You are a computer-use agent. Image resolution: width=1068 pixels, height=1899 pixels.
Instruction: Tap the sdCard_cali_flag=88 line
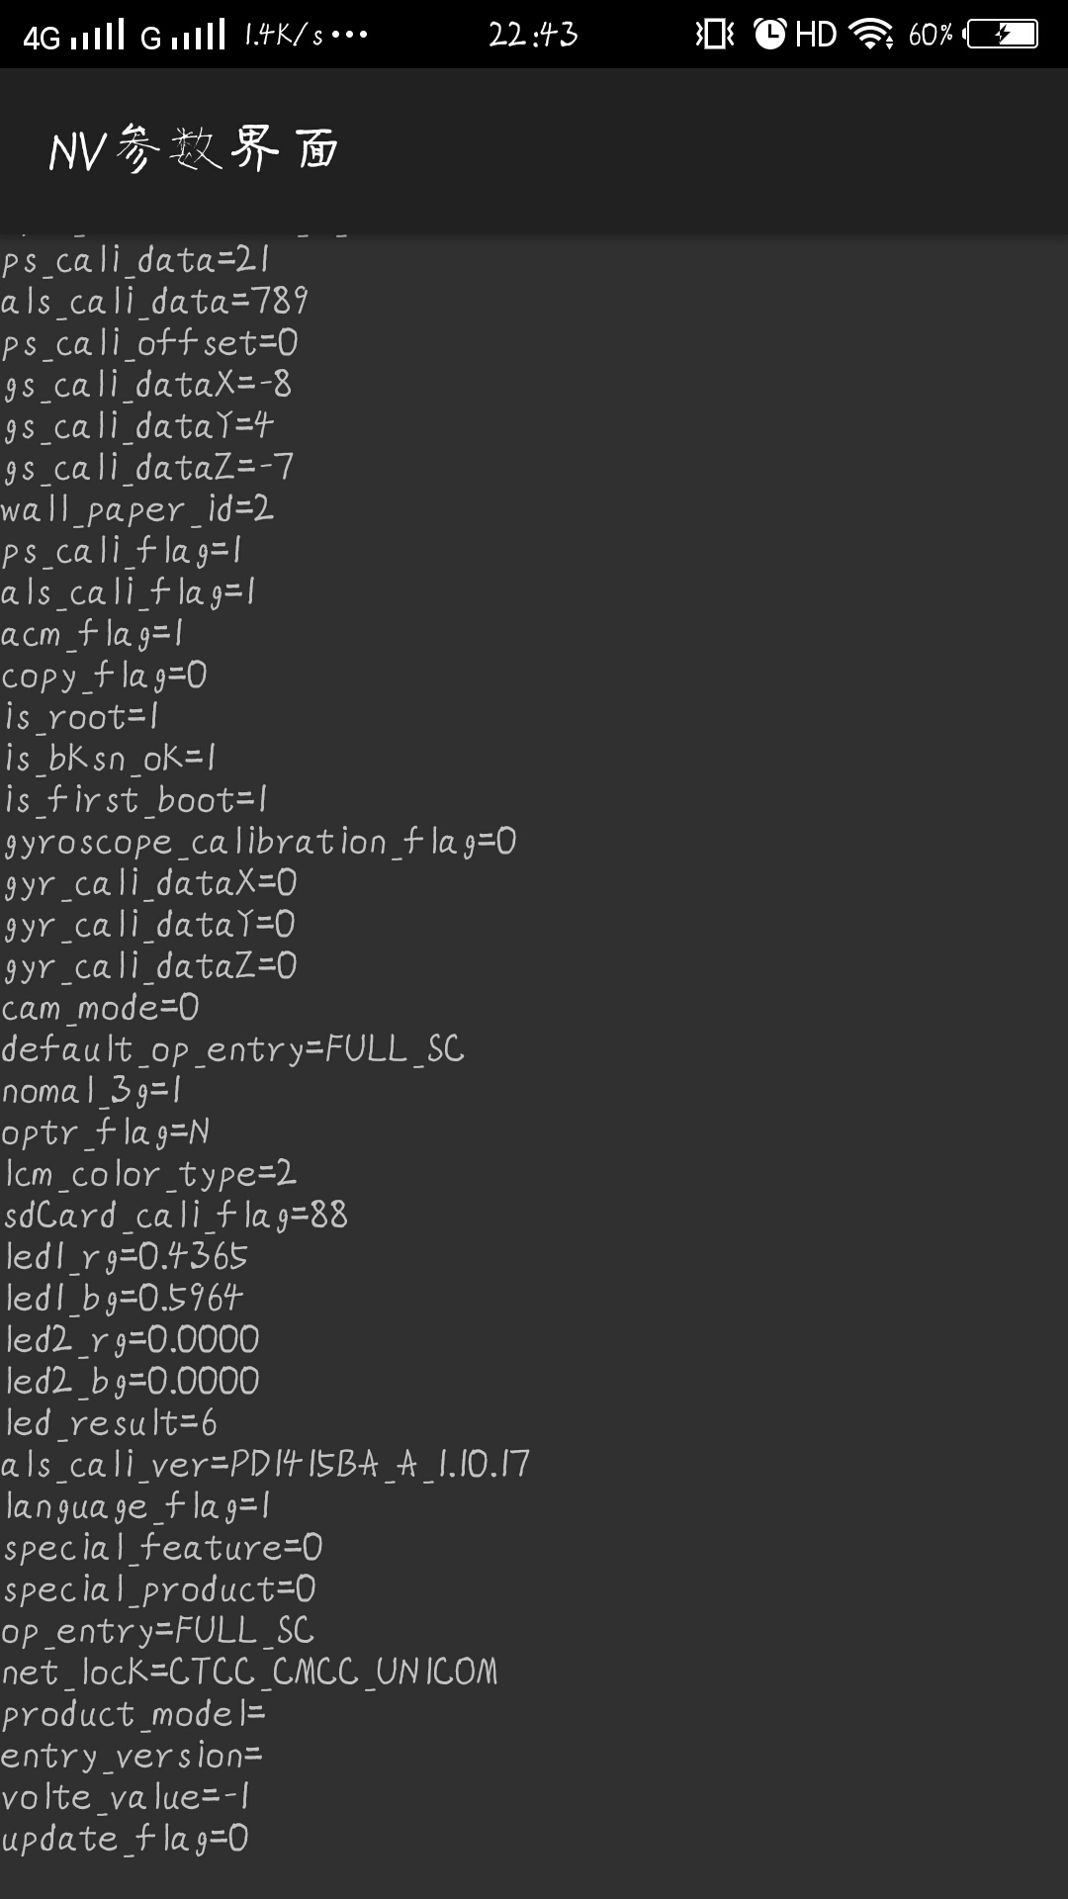(176, 1216)
